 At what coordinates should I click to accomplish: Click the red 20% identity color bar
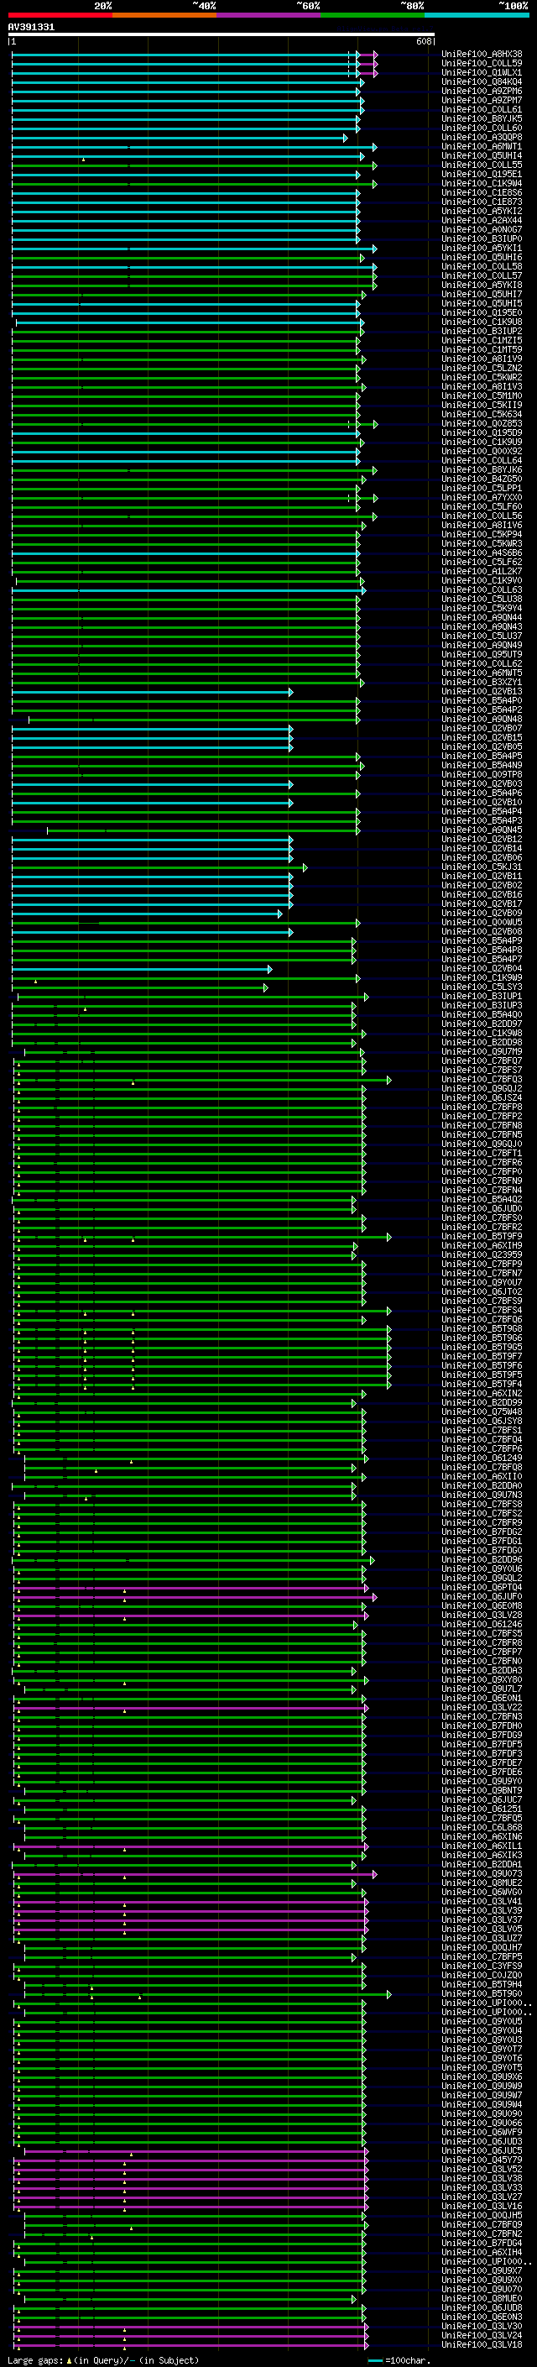(60, 15)
